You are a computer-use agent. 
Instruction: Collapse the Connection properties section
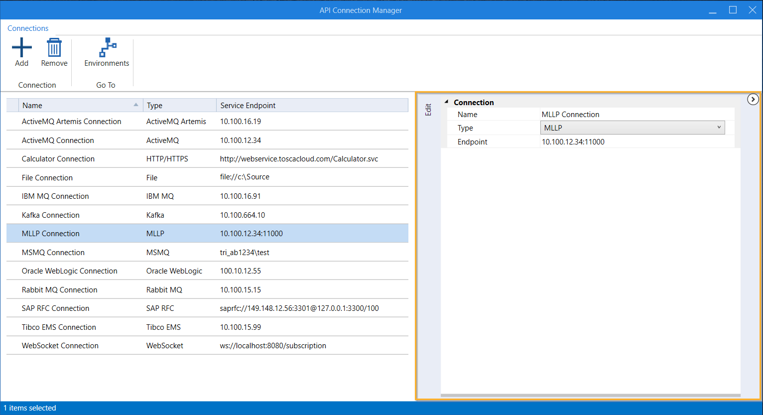point(447,102)
